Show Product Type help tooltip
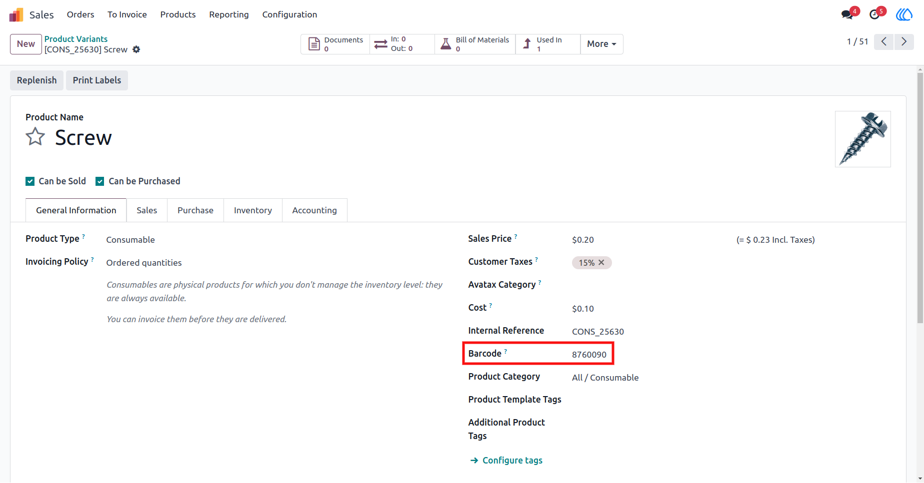Viewport: 924px width, 483px height. tap(83, 236)
